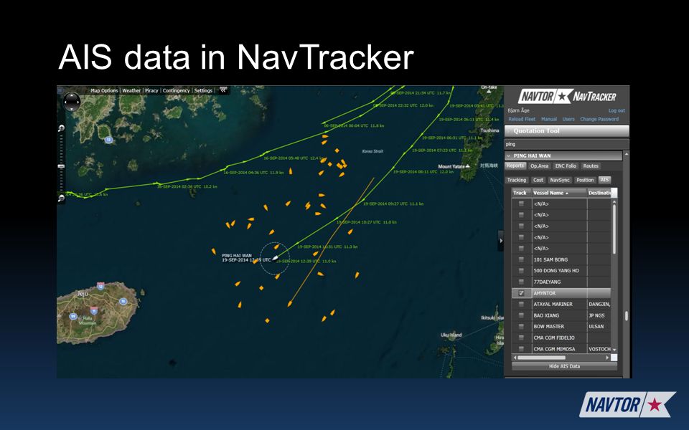
Task: Open the Users link
Action: coord(568,119)
